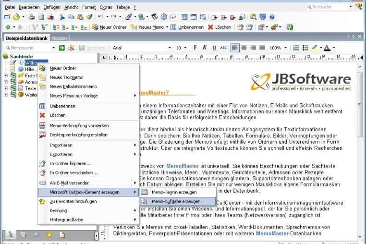Toggle underline formatting with the U button
Screen dimensions: 366x244
tap(214, 48)
